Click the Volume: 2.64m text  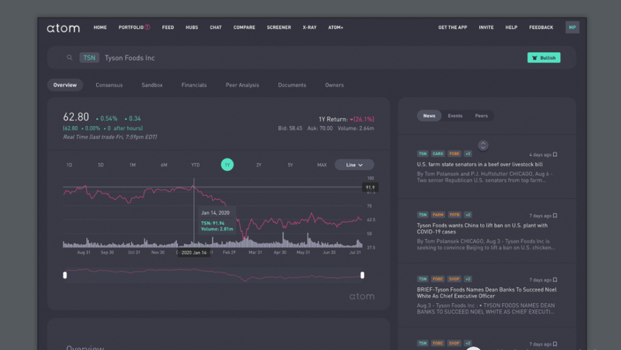click(x=356, y=128)
